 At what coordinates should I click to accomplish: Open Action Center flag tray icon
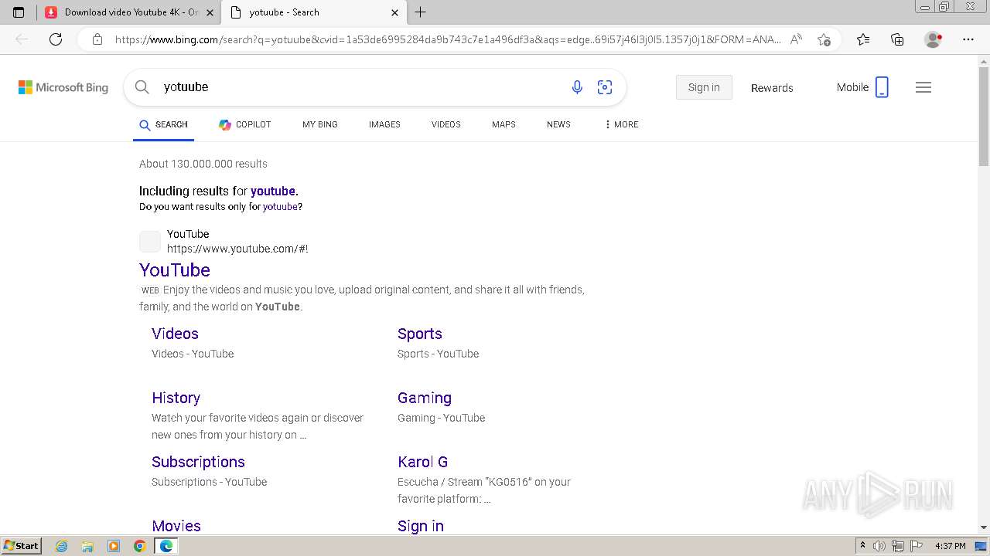coord(917,546)
